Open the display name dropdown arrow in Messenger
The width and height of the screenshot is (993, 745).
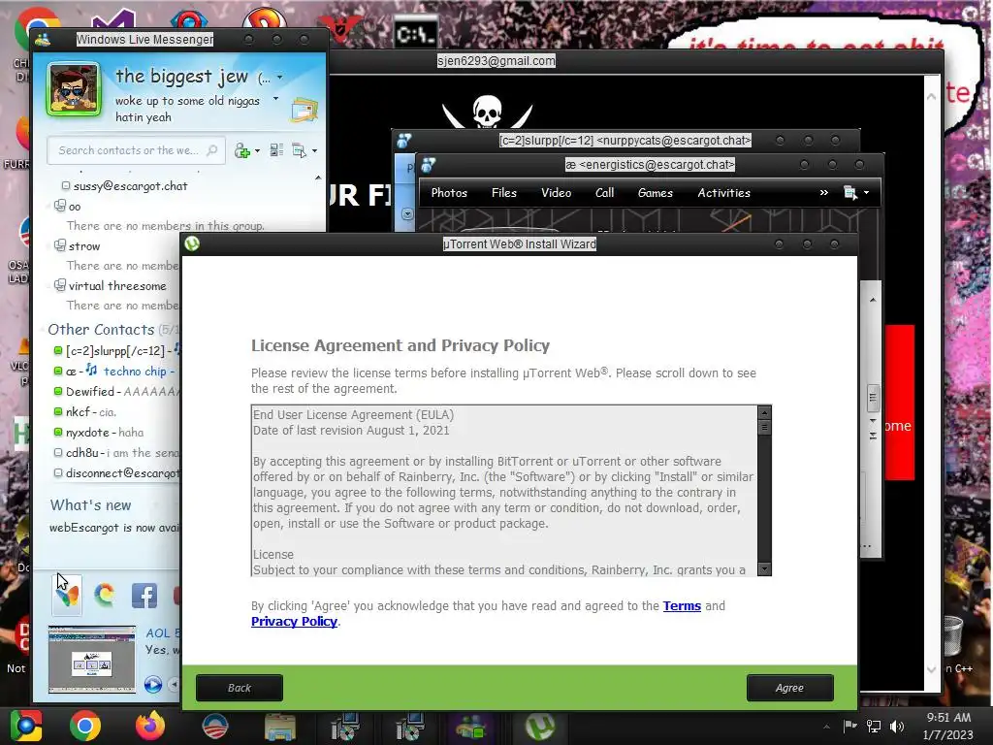279,78
